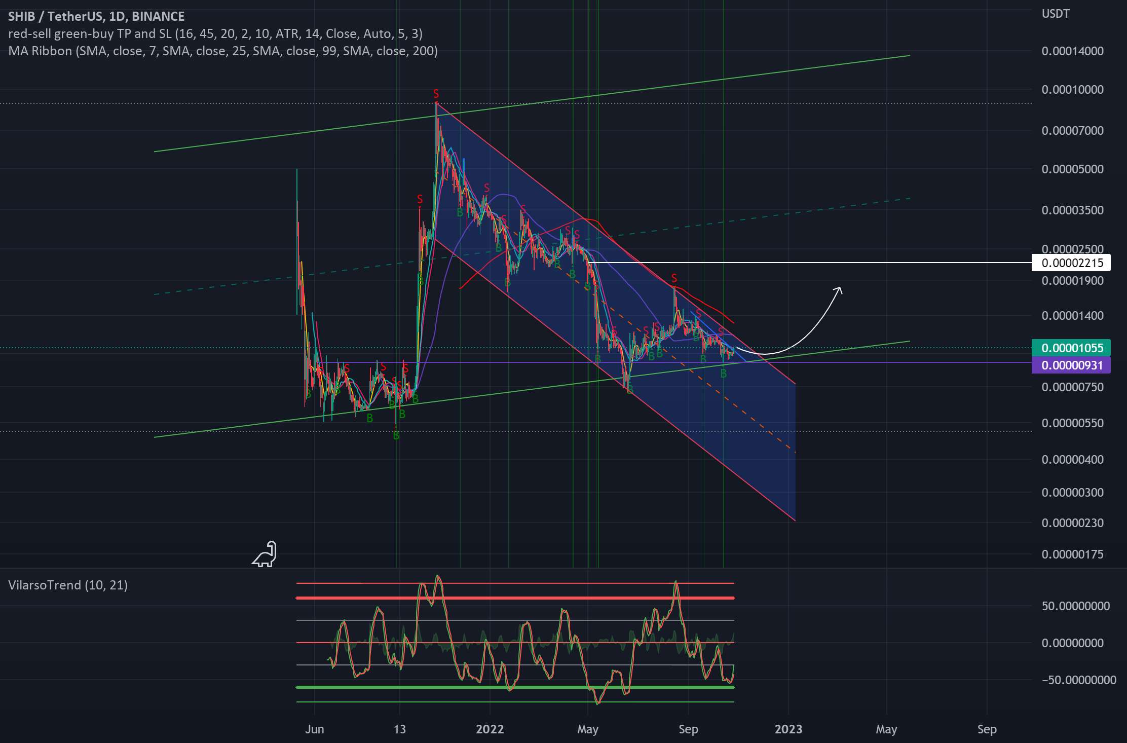Click the 0.00000550 price axis value
Screen dimensions: 1127x743
[1072, 423]
